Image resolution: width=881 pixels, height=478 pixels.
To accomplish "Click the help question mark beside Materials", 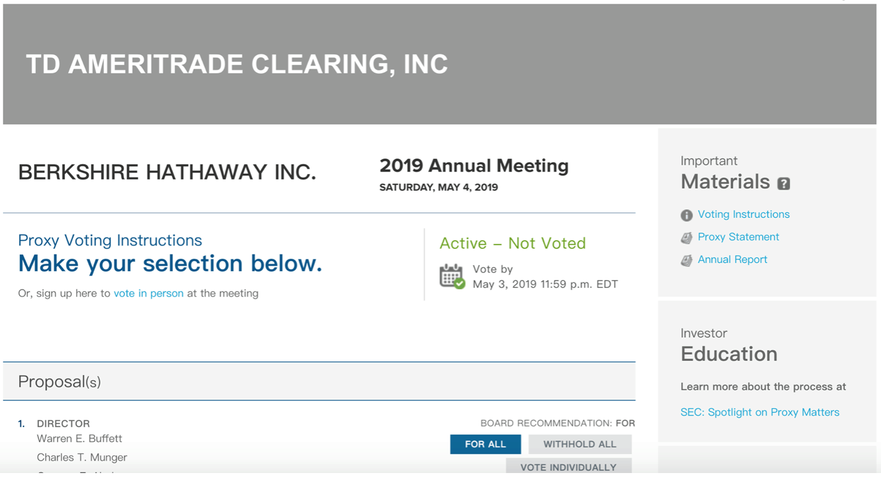I will [x=784, y=183].
